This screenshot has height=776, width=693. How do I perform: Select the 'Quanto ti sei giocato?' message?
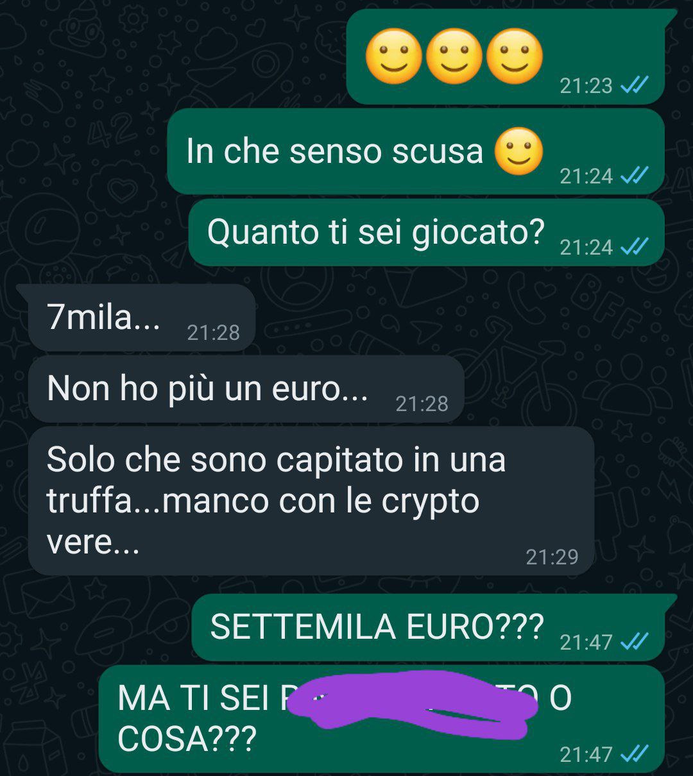click(426, 232)
